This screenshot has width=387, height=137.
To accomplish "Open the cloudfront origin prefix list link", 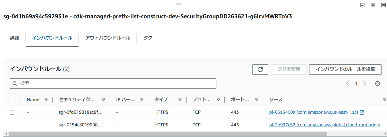I will (327, 125).
